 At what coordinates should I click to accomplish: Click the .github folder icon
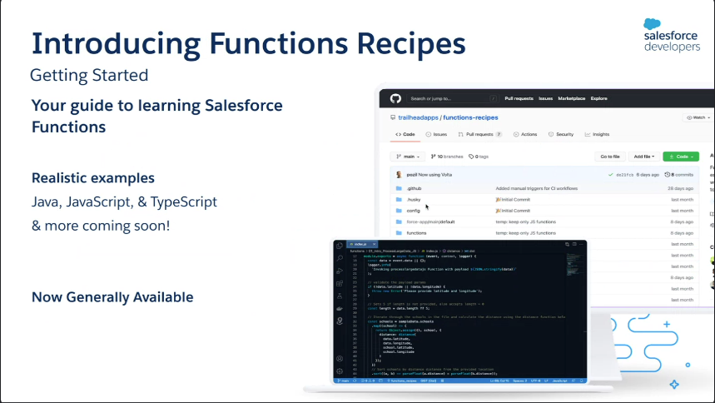click(x=399, y=188)
